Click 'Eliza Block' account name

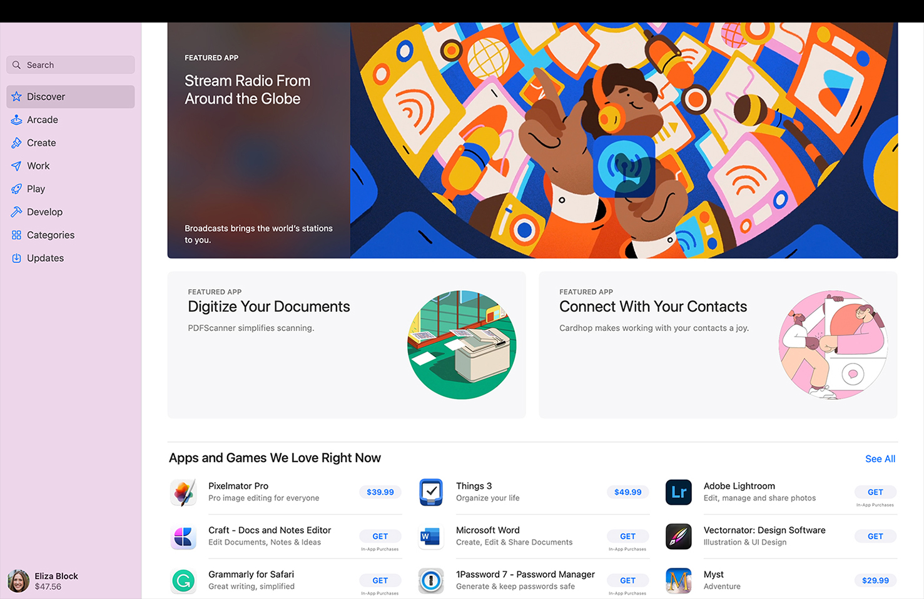pyautogui.click(x=56, y=576)
